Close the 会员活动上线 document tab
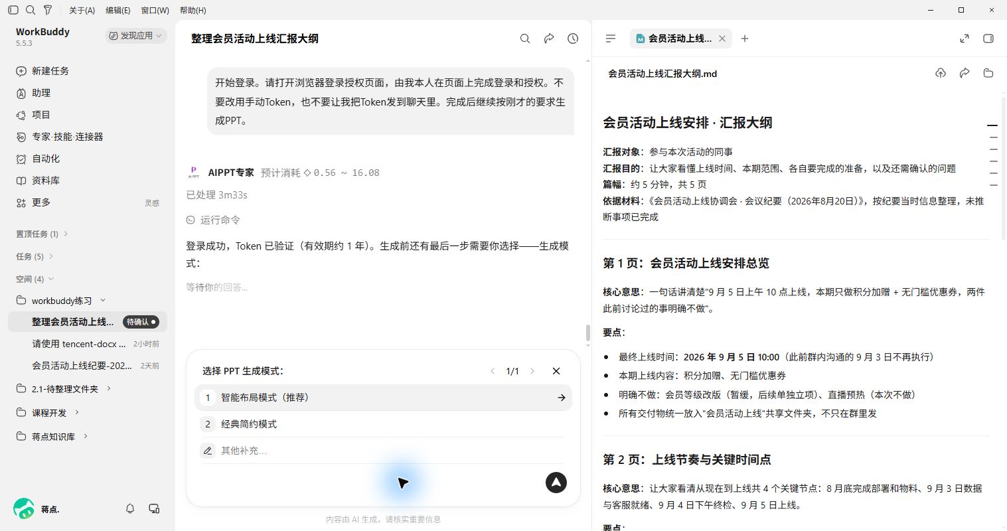This screenshot has height=531, width=1007. pyautogui.click(x=722, y=38)
